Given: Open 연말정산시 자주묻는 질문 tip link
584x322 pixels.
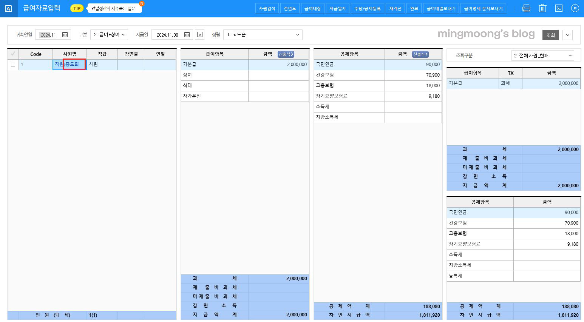Looking at the screenshot, I should (x=114, y=8).
